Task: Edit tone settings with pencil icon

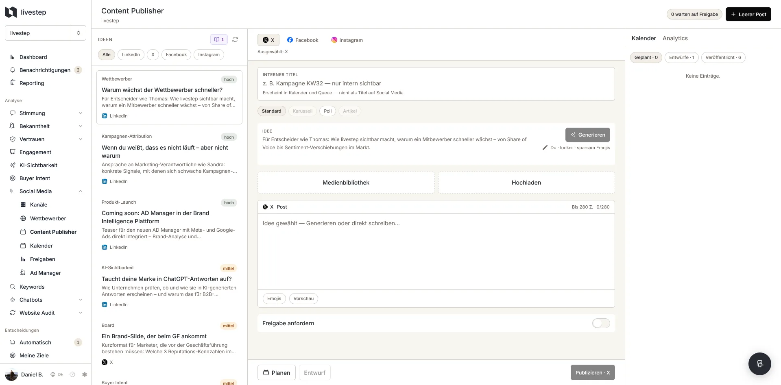Action: coord(545,148)
